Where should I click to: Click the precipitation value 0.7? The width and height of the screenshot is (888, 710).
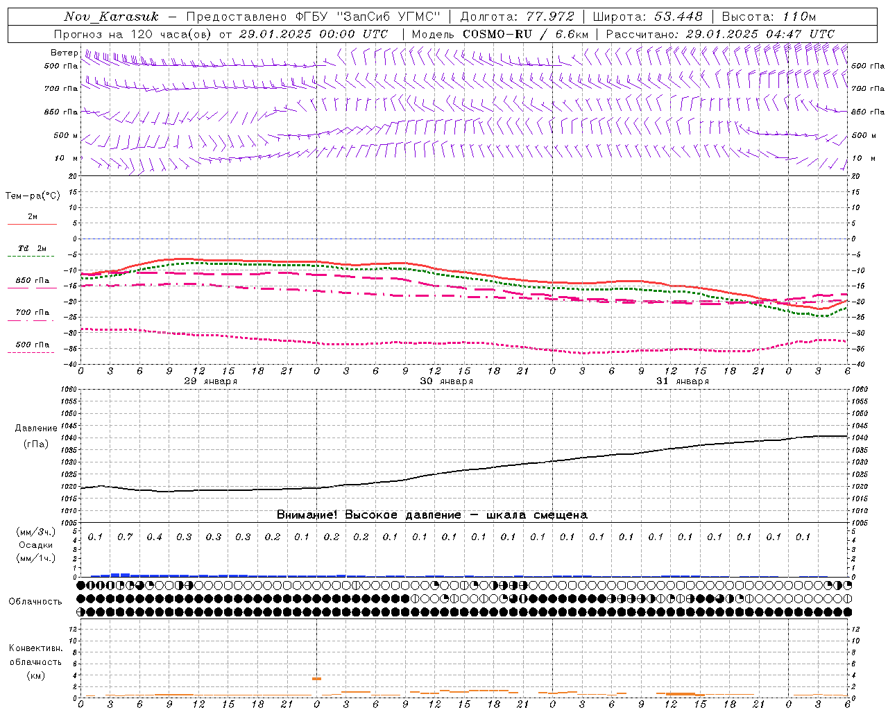click(125, 537)
